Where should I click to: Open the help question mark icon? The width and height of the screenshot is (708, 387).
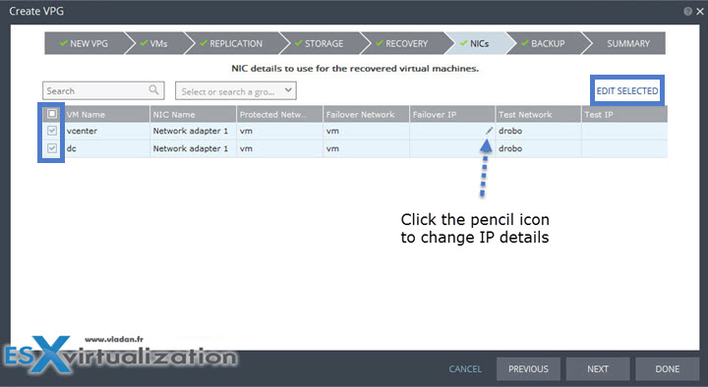(687, 11)
